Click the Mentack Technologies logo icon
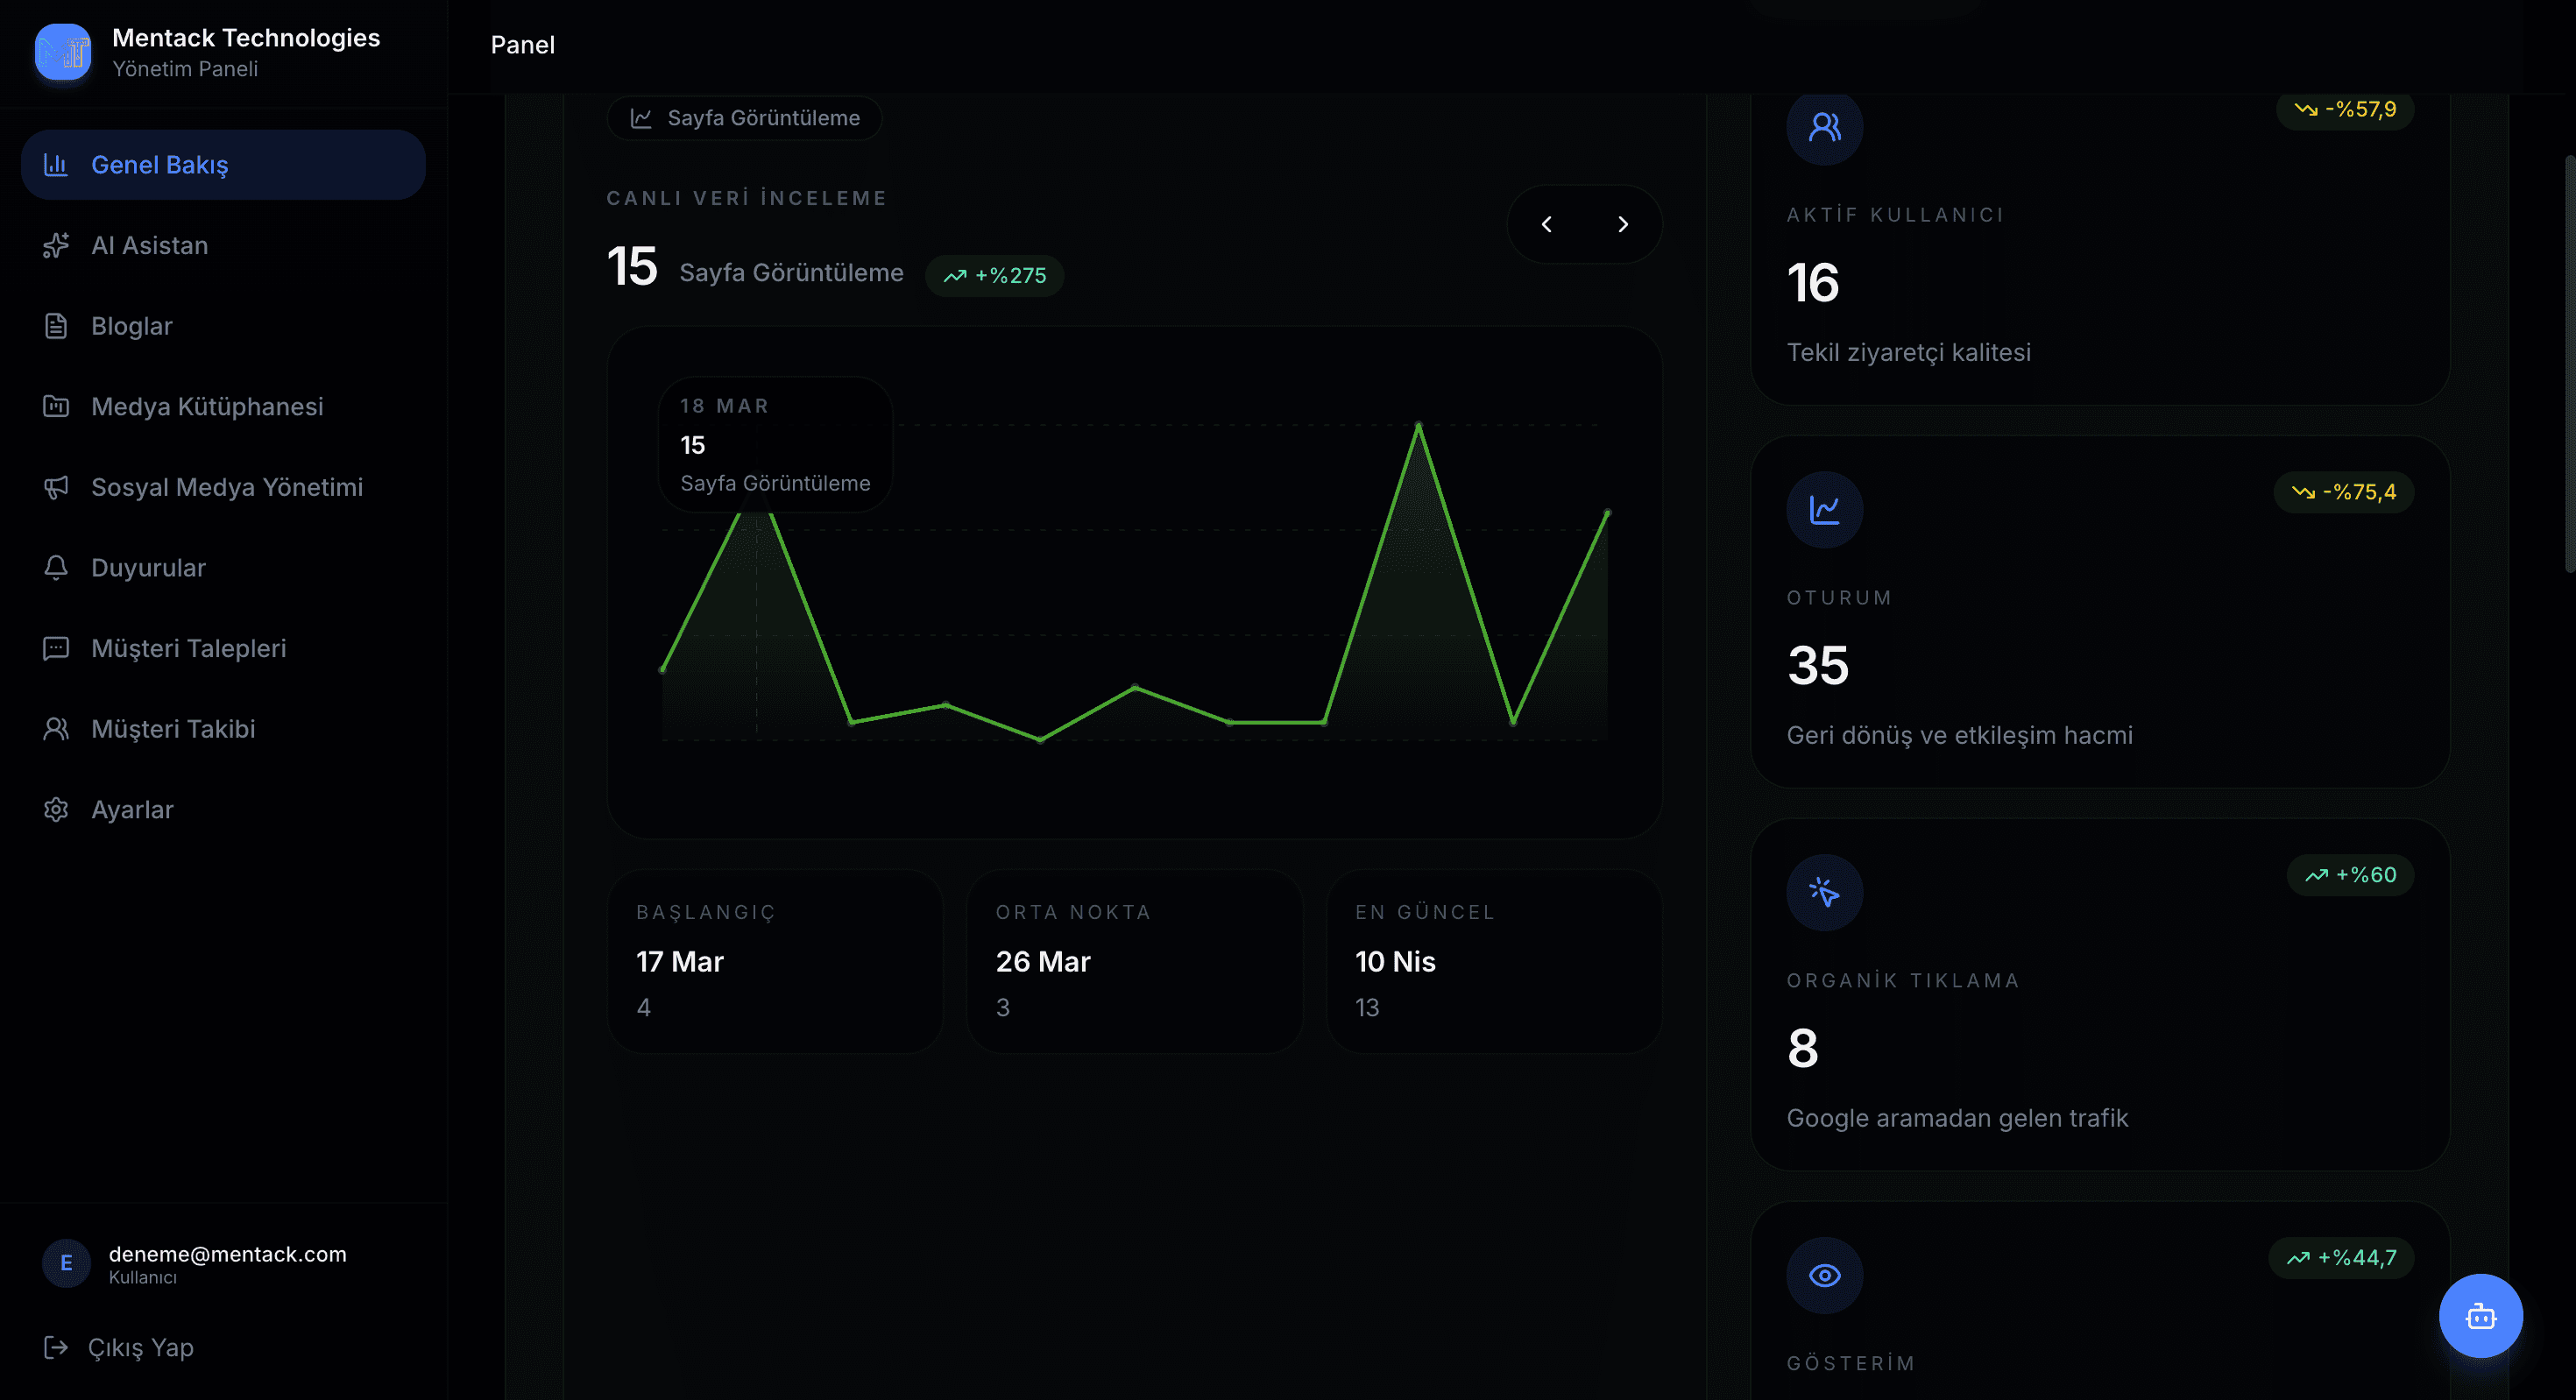 pyautogui.click(x=63, y=52)
